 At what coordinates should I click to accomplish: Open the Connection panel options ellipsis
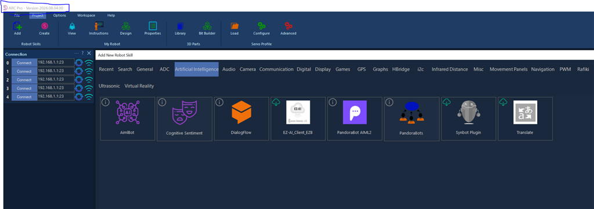click(x=77, y=54)
